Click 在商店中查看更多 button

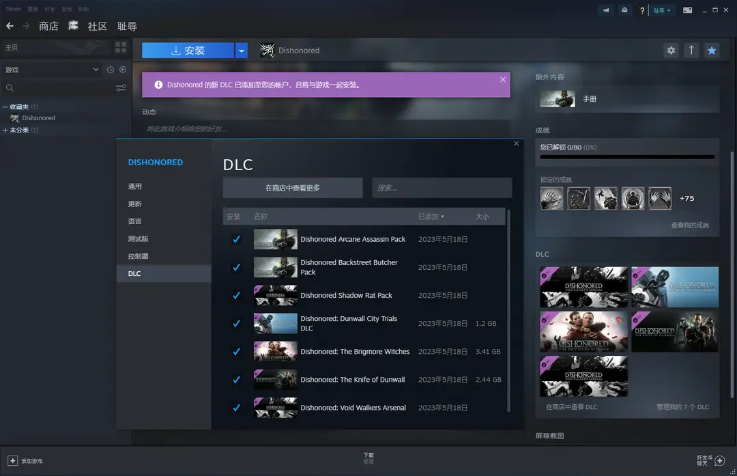(292, 188)
